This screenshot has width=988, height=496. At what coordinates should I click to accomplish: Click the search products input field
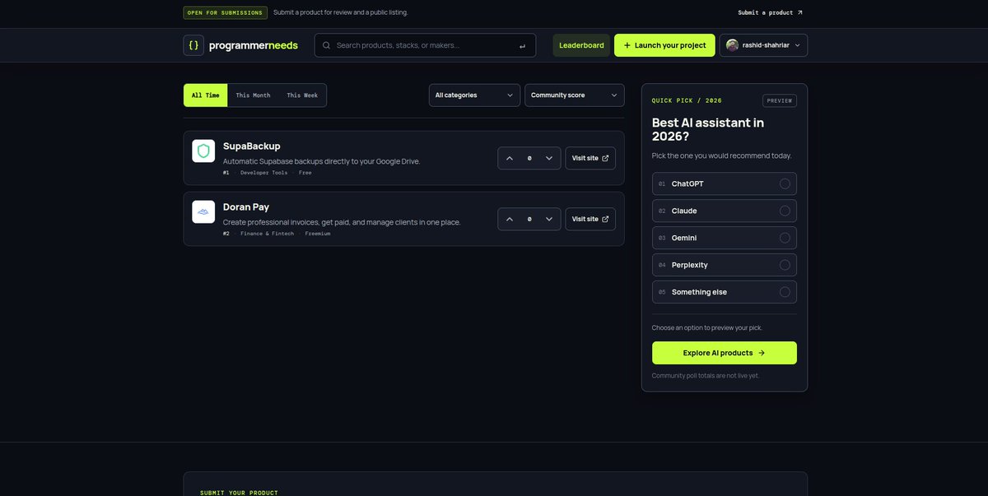[x=425, y=45]
